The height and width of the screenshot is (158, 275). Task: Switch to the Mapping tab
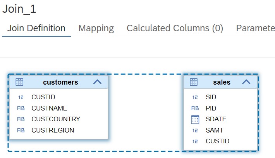tap(96, 28)
